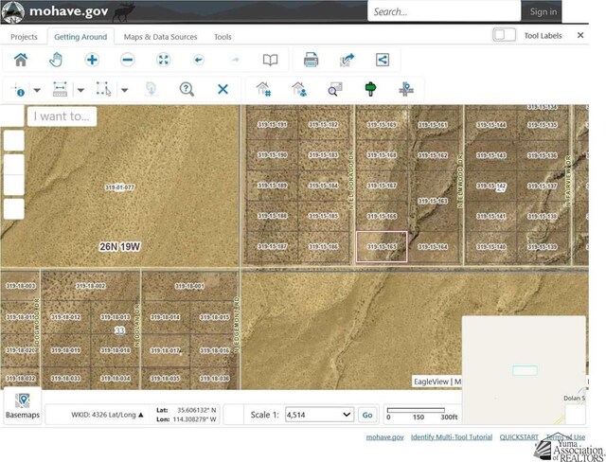This screenshot has height=462, width=606.
Task: Expand the Measure tool dropdown arrow
Action: 80,90
